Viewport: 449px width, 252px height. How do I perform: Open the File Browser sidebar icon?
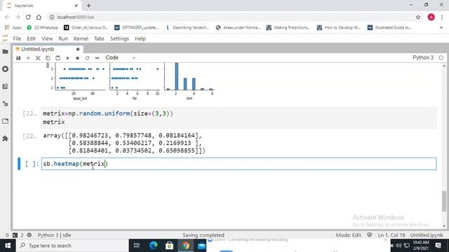[x=5, y=52]
